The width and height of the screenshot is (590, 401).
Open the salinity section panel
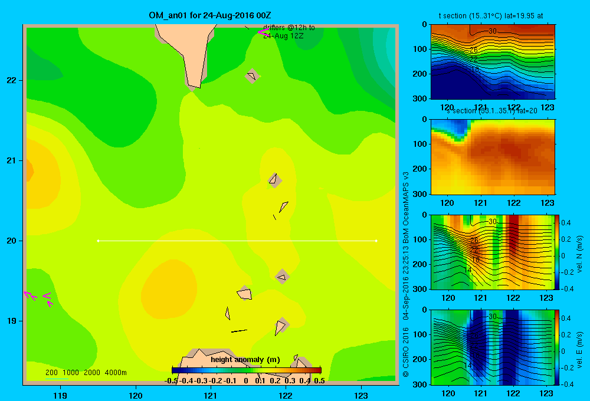point(493,157)
